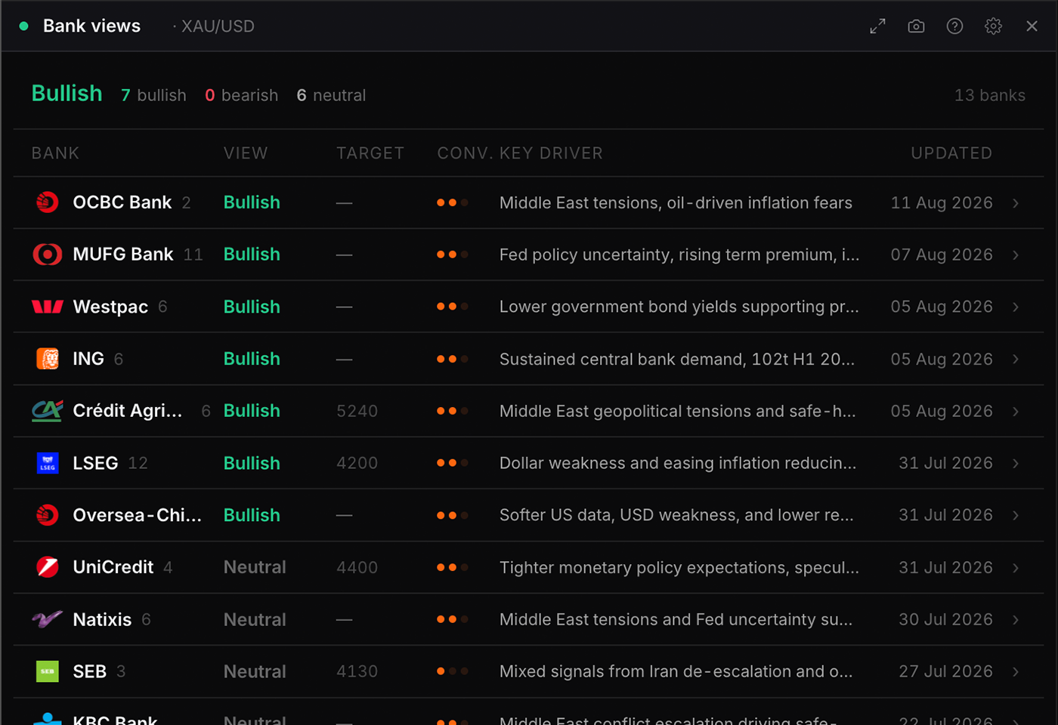Sort by the CONV. column header
The width and height of the screenshot is (1058, 725).
point(465,153)
